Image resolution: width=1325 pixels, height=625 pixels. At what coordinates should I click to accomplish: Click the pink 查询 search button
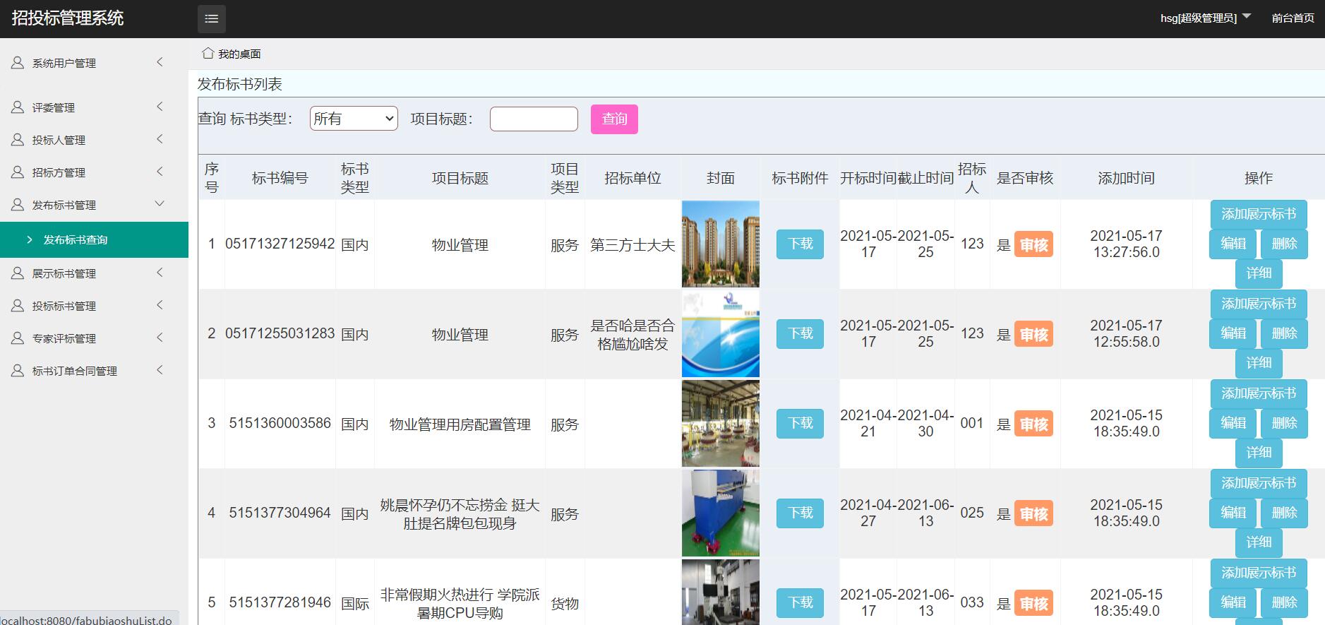click(x=614, y=119)
